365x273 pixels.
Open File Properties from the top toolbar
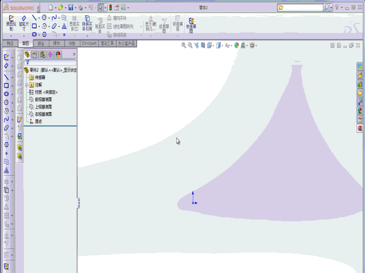click(117, 7)
